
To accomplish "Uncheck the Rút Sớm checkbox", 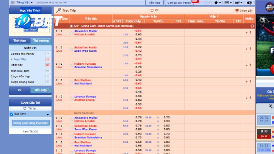I will click(12, 114).
